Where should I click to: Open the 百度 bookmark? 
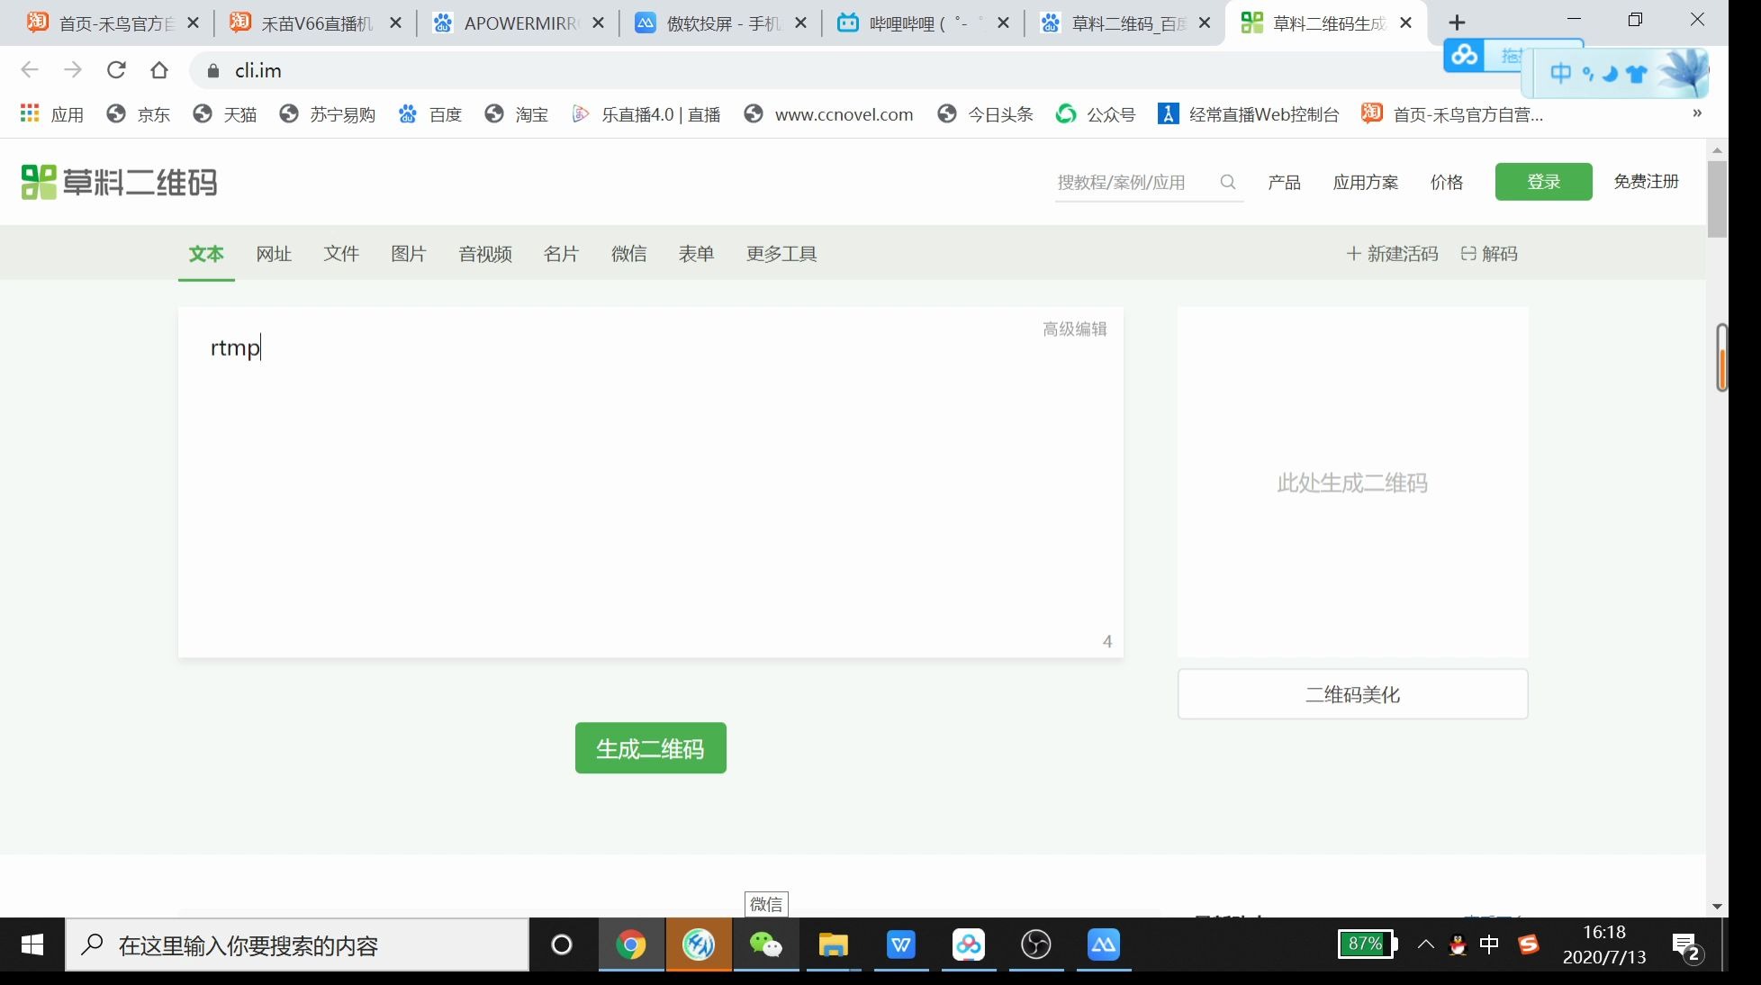click(x=429, y=114)
